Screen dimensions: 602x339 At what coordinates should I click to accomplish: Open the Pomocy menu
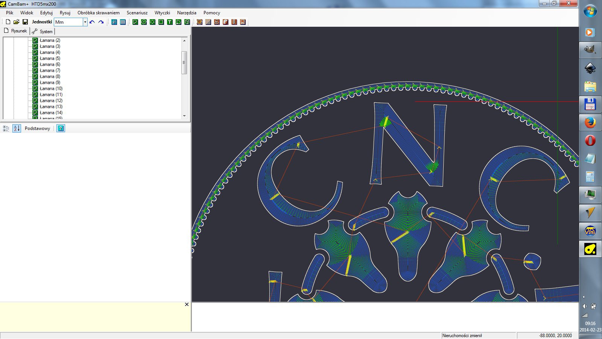click(x=211, y=12)
